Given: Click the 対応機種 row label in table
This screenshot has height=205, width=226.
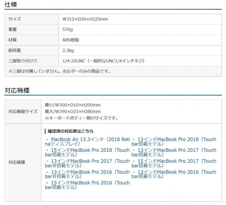Looking at the screenshot, I should coord(17,162).
